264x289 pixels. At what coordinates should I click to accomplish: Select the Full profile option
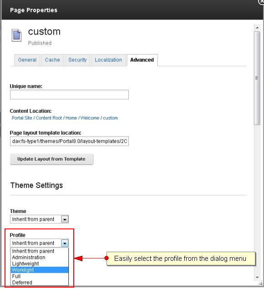click(40, 276)
